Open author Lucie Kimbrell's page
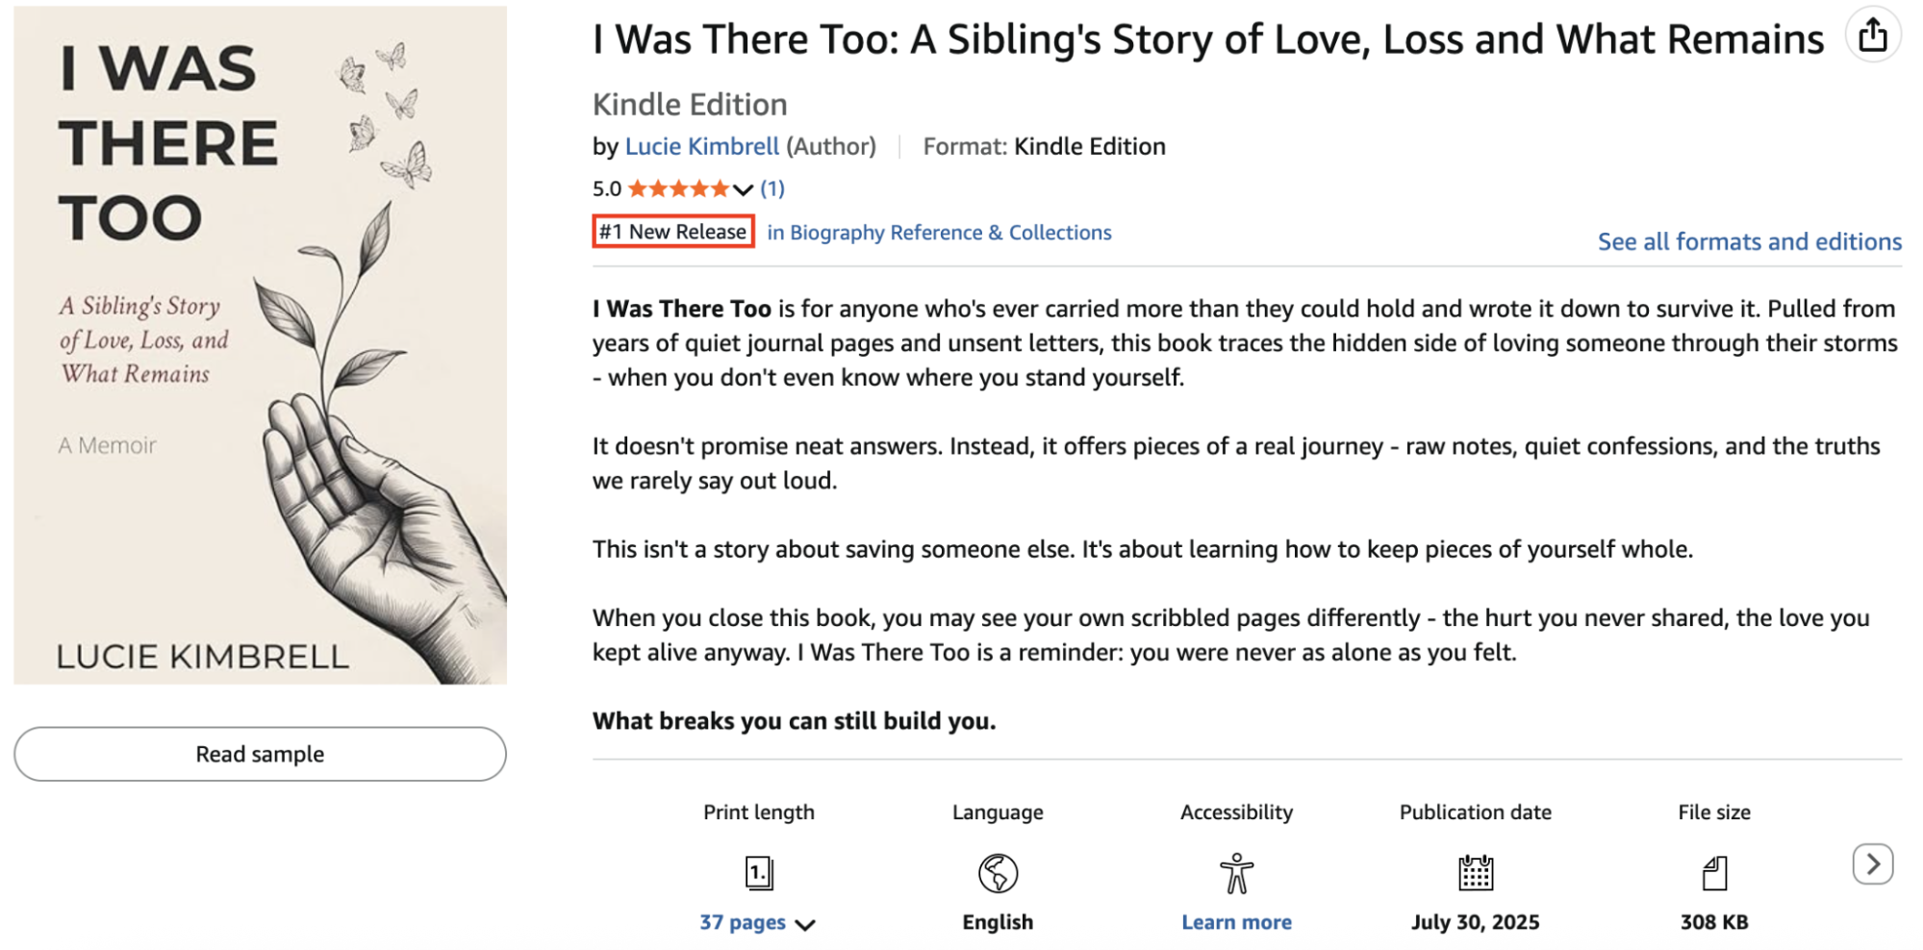The height and width of the screenshot is (950, 1923). (701, 146)
